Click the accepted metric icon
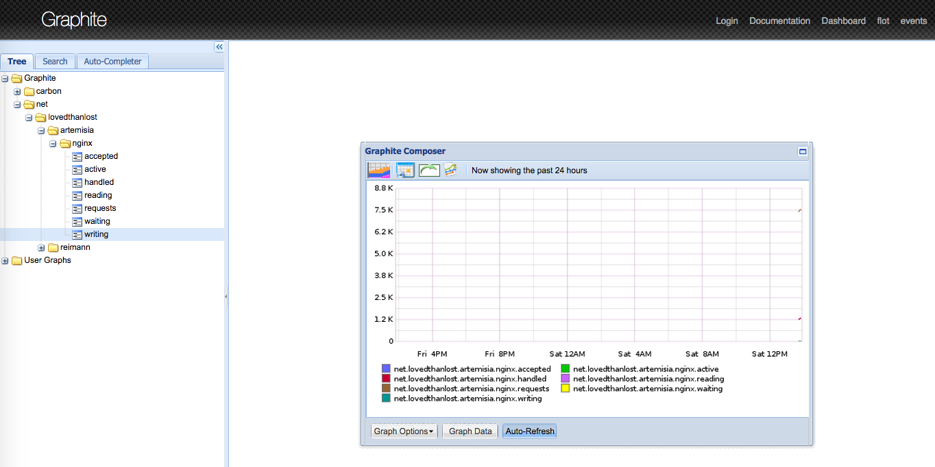 click(x=77, y=156)
